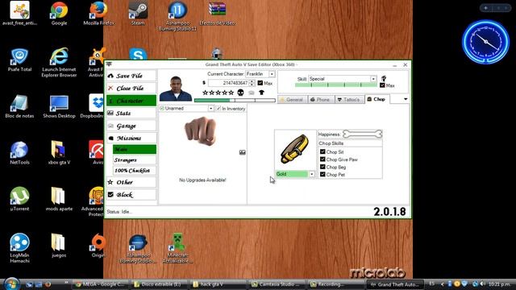The image size is (516, 290).
Task: Open avast_free_anti desktop icon
Action: pyautogui.click(x=19, y=13)
